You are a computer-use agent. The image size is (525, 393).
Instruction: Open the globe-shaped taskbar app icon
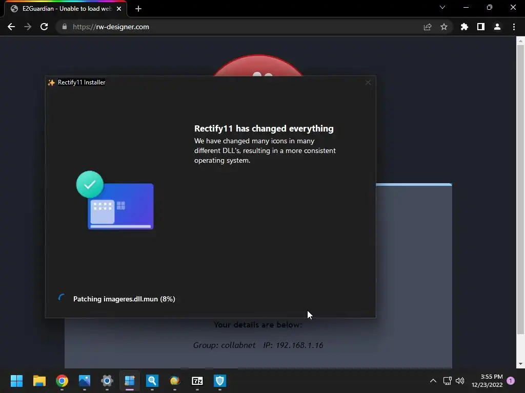[175, 381]
